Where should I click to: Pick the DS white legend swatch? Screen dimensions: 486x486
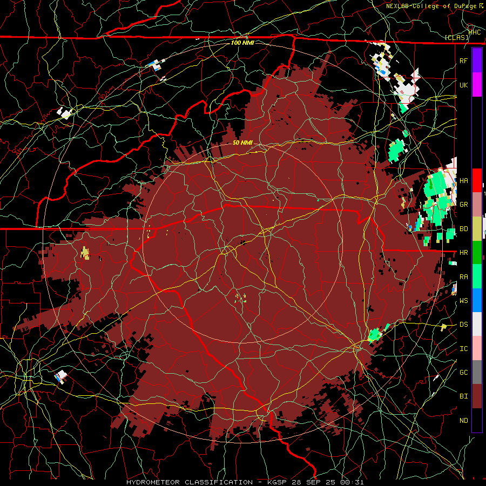point(477,324)
